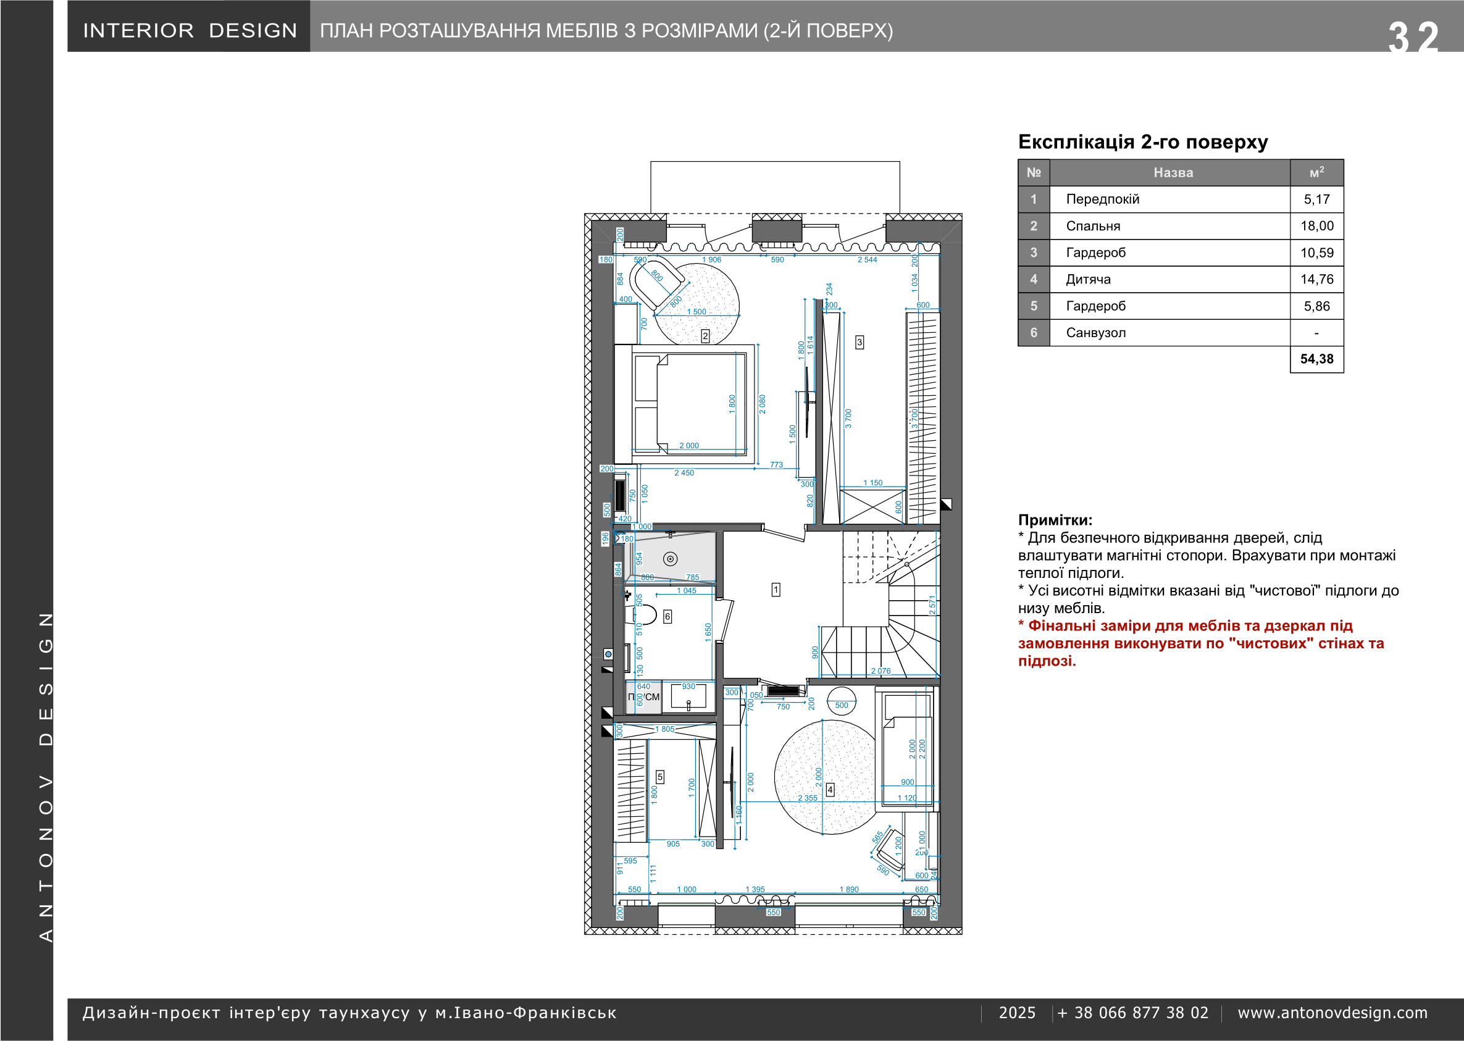This screenshot has height=1041, width=1464.
Task: Click the page number 32
Action: [1413, 37]
